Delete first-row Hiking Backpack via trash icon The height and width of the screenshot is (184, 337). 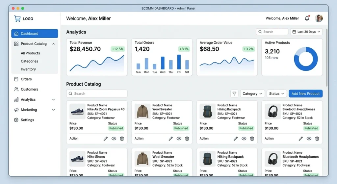(252, 139)
